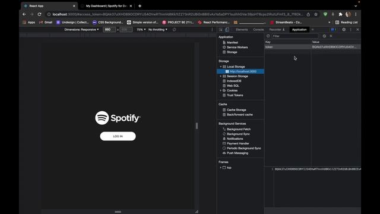Collapse the Local Storage tree node
Image resolution: width=380 pixels, height=214 pixels.
tap(221, 67)
